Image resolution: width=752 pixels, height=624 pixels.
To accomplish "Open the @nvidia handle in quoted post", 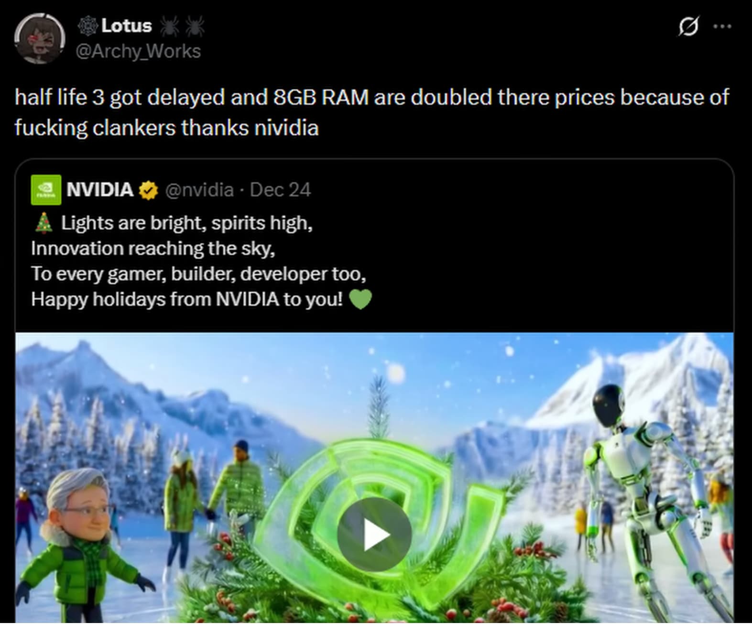I will [199, 190].
